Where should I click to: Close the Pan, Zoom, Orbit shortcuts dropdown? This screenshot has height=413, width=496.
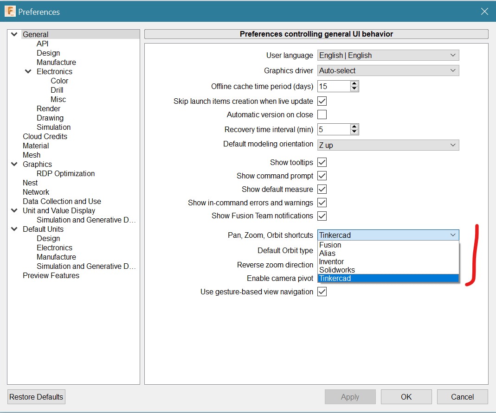coord(388,235)
